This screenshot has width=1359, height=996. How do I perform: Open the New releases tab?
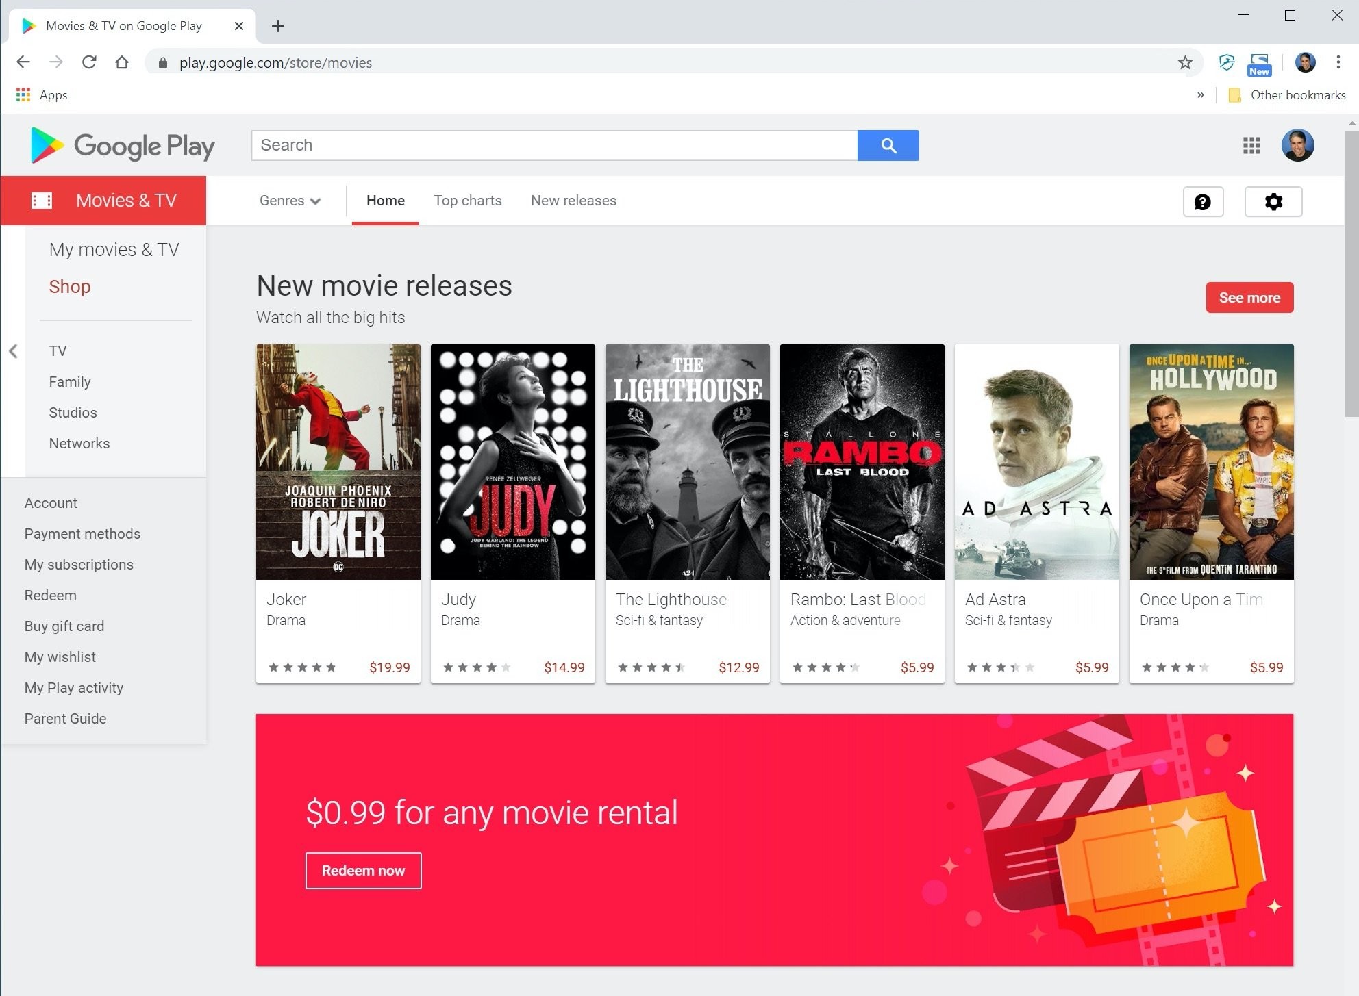[573, 201]
